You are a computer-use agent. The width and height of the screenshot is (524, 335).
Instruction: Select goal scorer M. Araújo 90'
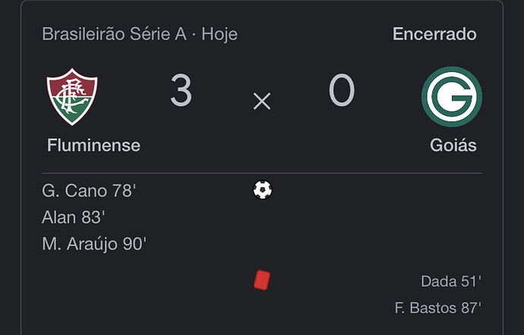(94, 244)
